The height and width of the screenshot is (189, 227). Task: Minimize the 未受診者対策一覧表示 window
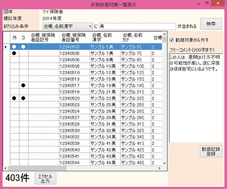199,4
